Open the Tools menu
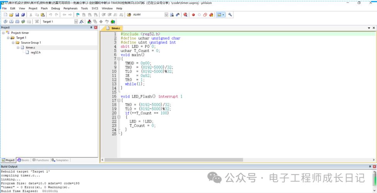The width and height of the screenshot is (377, 193). [x=84, y=8]
